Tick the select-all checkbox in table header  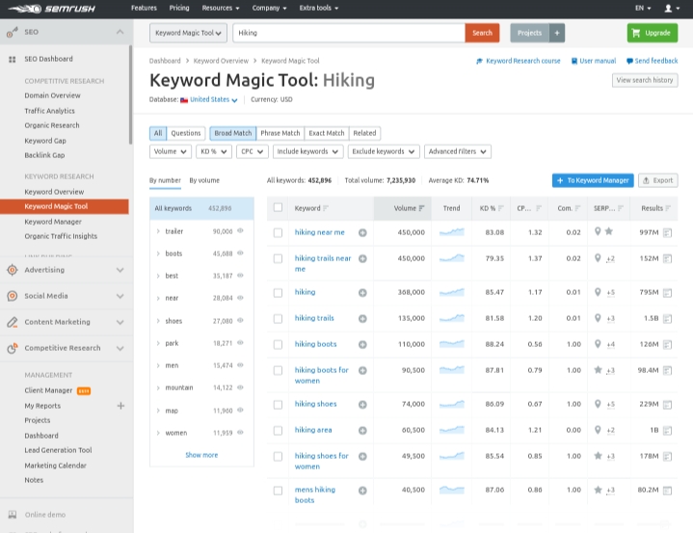[278, 207]
